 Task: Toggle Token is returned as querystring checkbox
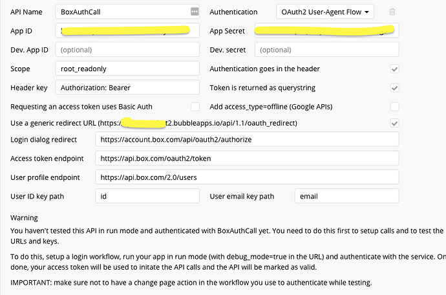pos(394,88)
